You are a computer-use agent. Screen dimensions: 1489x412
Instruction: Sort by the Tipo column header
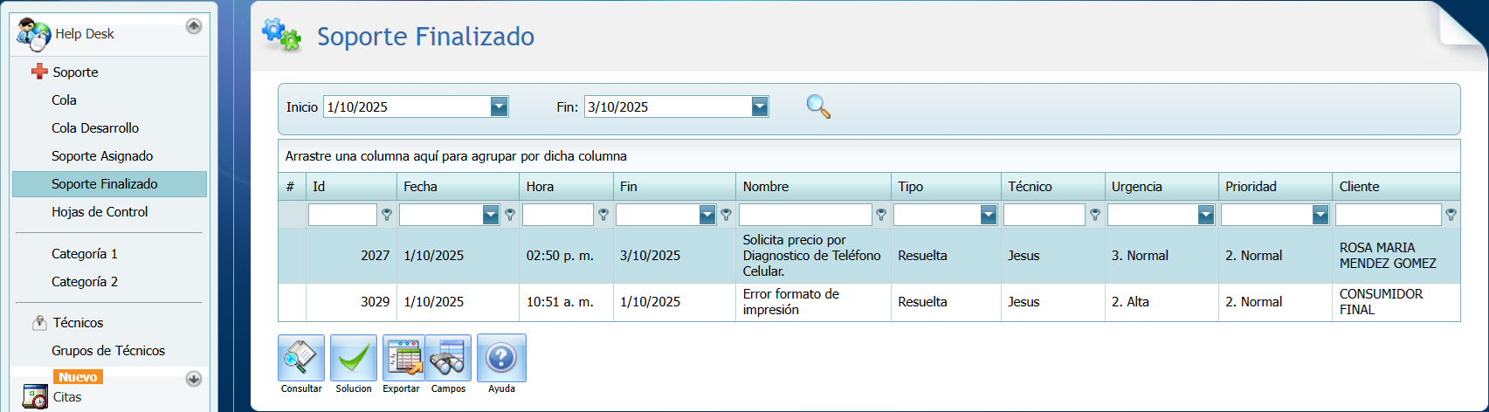[x=946, y=187]
